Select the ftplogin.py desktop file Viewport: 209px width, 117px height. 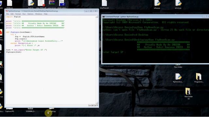pos(52,110)
